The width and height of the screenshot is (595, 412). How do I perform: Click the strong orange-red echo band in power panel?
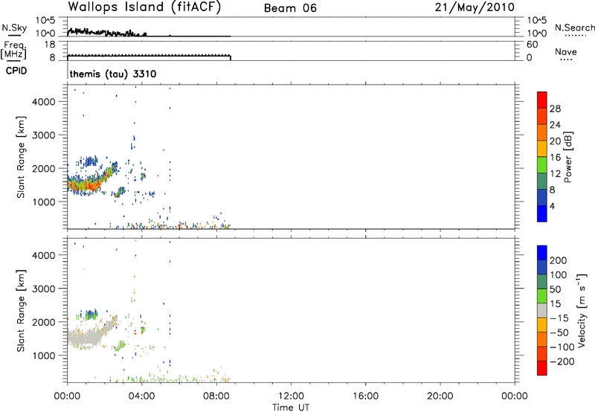coord(86,184)
